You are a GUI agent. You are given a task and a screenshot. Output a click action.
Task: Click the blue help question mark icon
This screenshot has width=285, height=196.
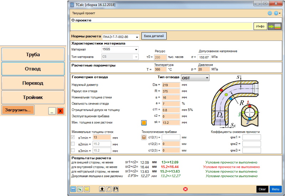(276, 13)
